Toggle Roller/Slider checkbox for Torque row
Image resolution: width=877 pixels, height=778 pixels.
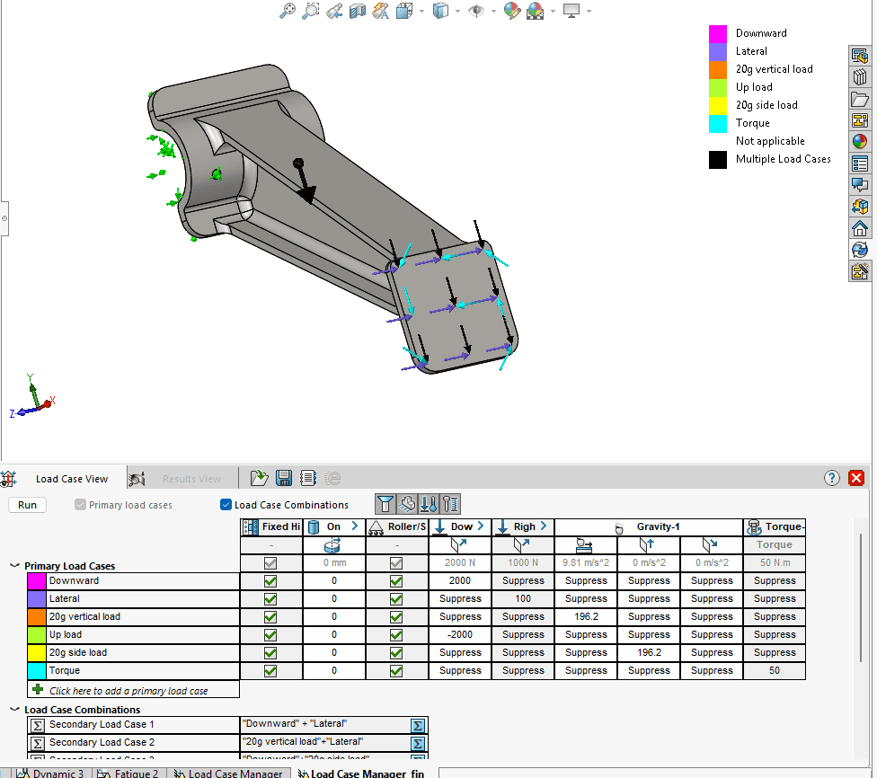pyautogui.click(x=396, y=671)
